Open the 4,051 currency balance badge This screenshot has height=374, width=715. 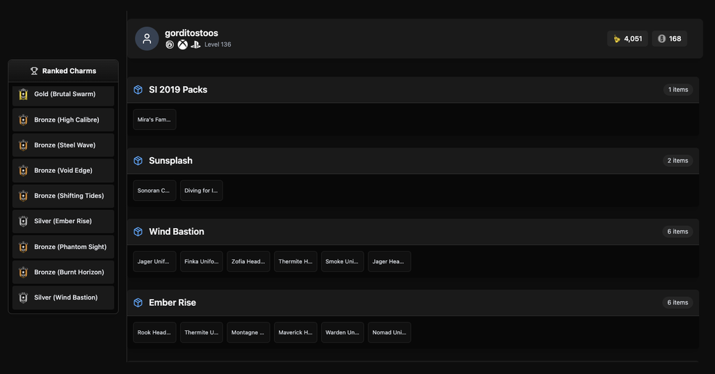(627, 39)
